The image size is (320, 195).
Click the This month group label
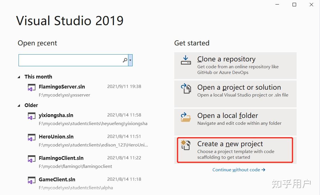point(39,77)
